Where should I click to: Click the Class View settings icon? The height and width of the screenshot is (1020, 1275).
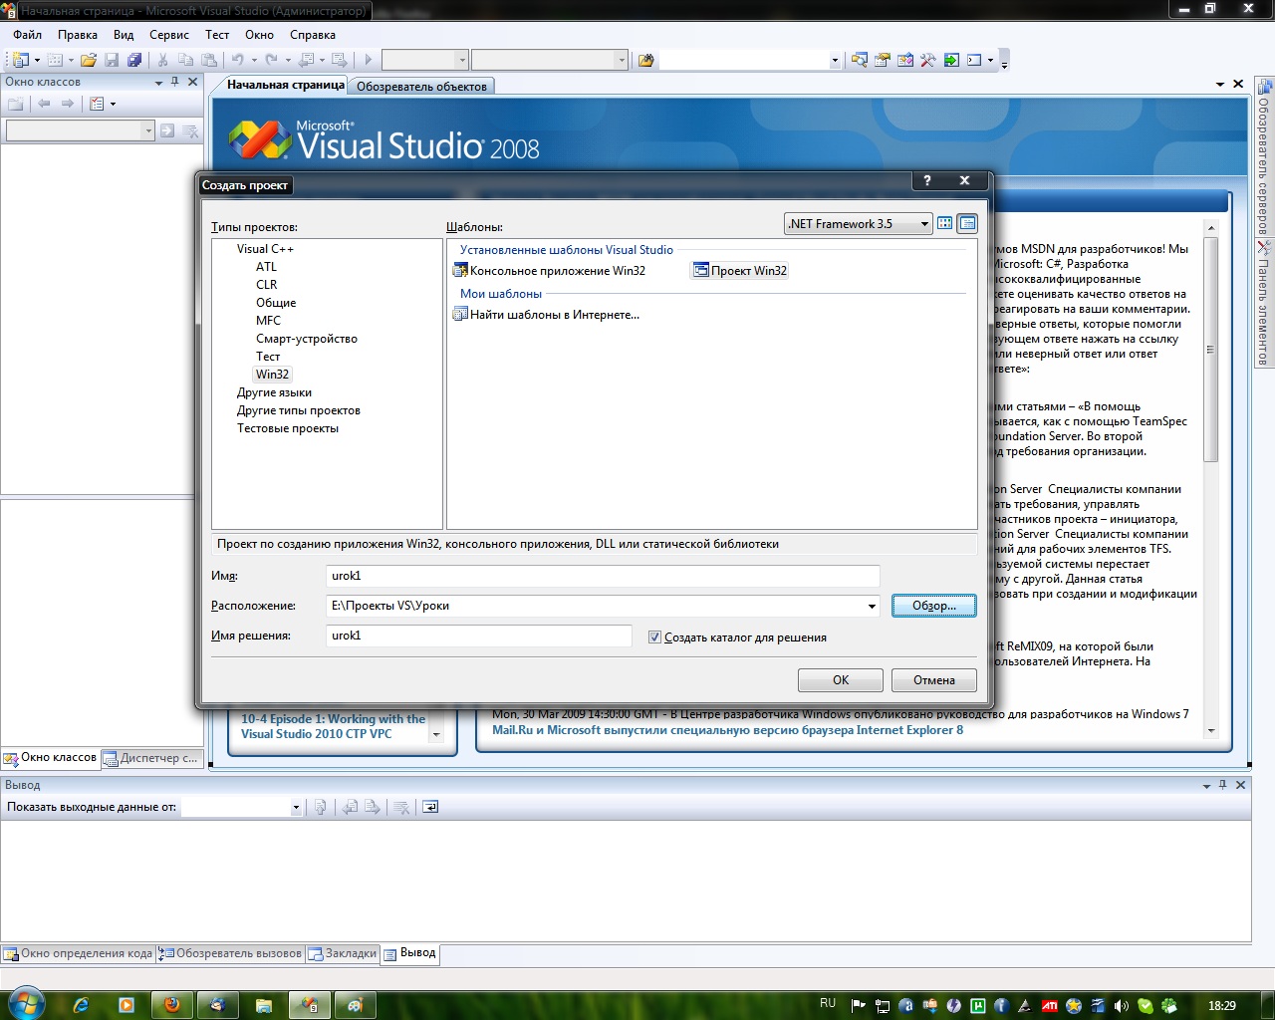(97, 104)
